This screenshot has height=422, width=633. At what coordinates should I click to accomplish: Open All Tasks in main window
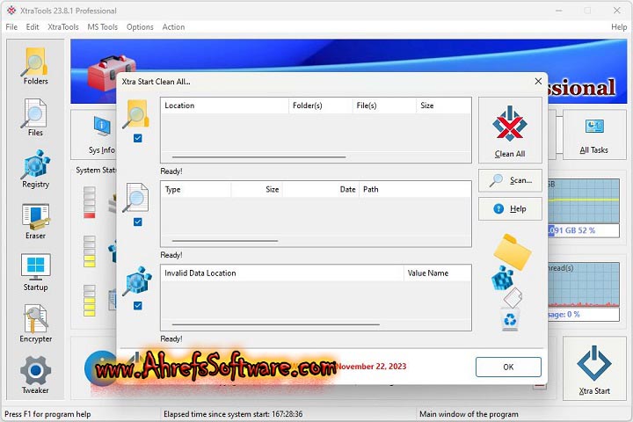click(593, 135)
